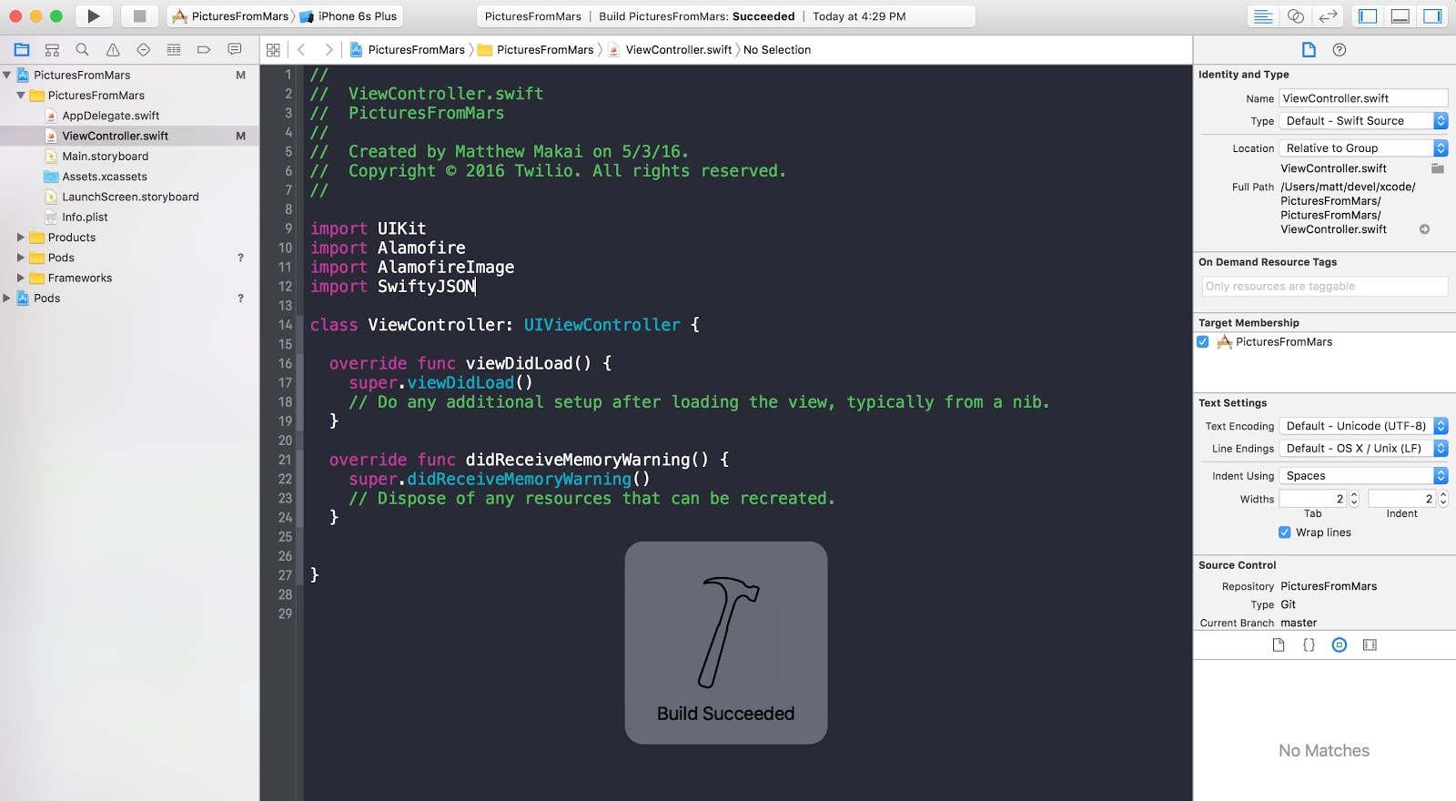The height and width of the screenshot is (801, 1456).
Task: Show the Media library
Action: pos(1370,645)
